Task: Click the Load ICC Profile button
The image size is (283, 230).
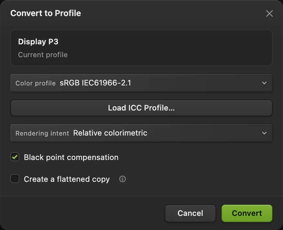Action: tap(141, 108)
